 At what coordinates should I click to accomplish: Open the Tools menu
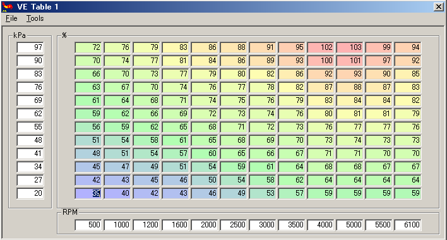point(35,18)
